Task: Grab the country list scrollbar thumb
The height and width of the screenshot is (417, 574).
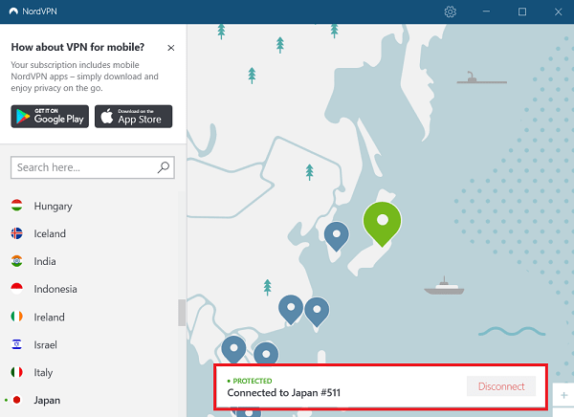Action: 182,313
